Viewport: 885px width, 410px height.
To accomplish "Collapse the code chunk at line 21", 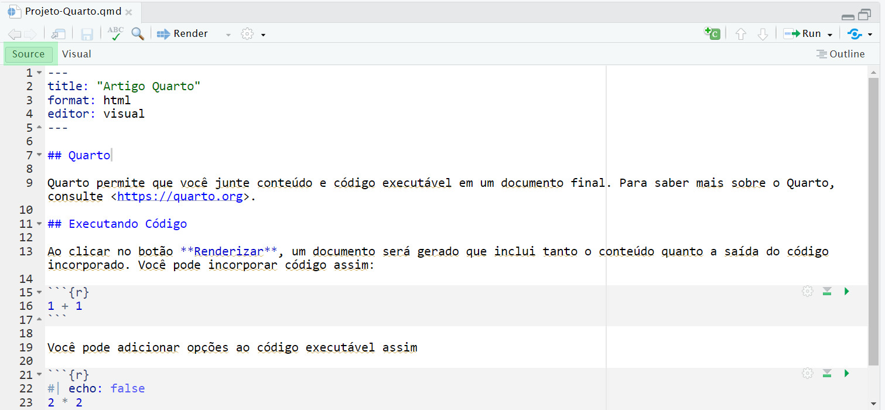I will (x=39, y=375).
